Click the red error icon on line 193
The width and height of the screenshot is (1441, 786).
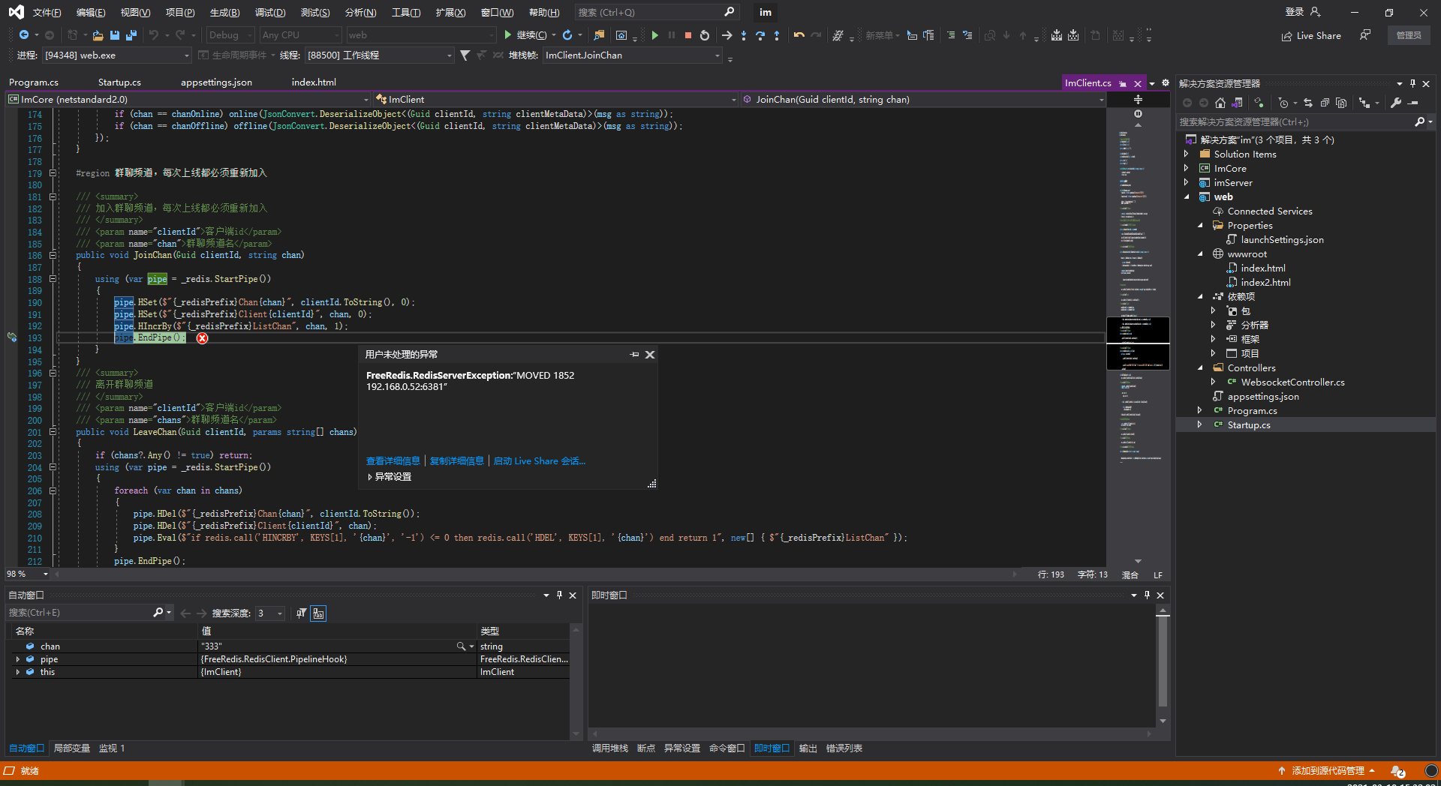202,338
